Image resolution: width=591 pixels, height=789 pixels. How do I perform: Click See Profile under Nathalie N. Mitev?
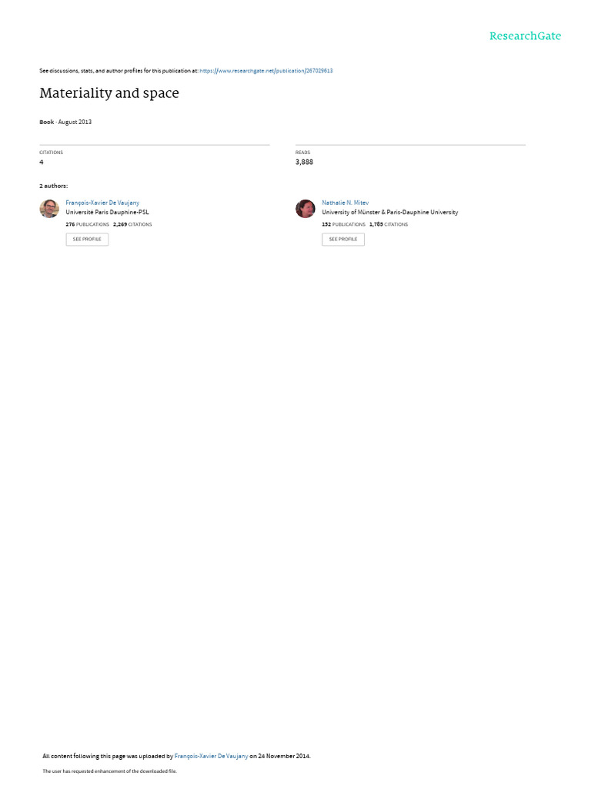343,239
